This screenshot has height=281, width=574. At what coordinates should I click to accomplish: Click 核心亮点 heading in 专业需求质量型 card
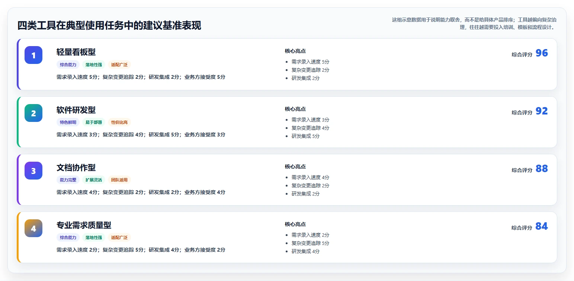295,224
